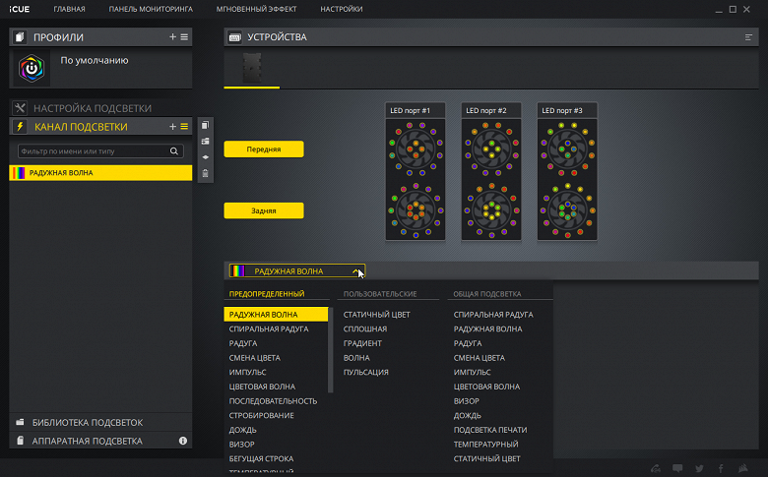Open the lighting channel hamburger menu

click(183, 126)
